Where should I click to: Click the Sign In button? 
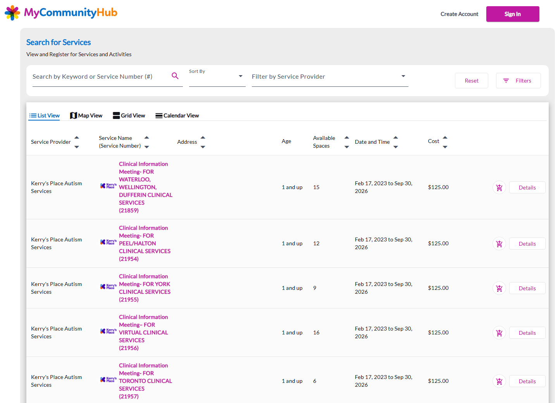(x=513, y=14)
